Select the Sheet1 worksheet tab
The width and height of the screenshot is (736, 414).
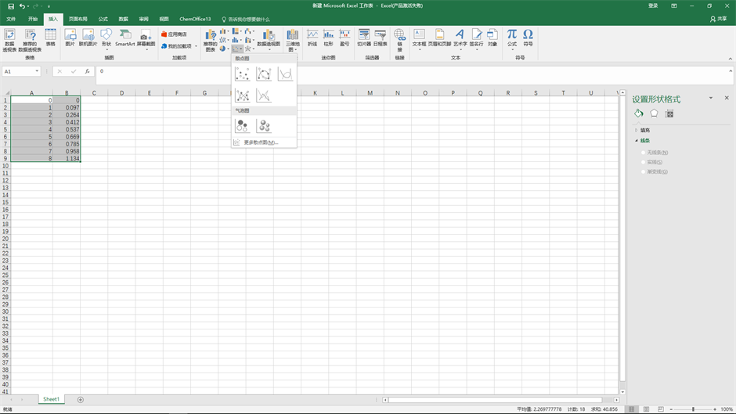coord(51,399)
